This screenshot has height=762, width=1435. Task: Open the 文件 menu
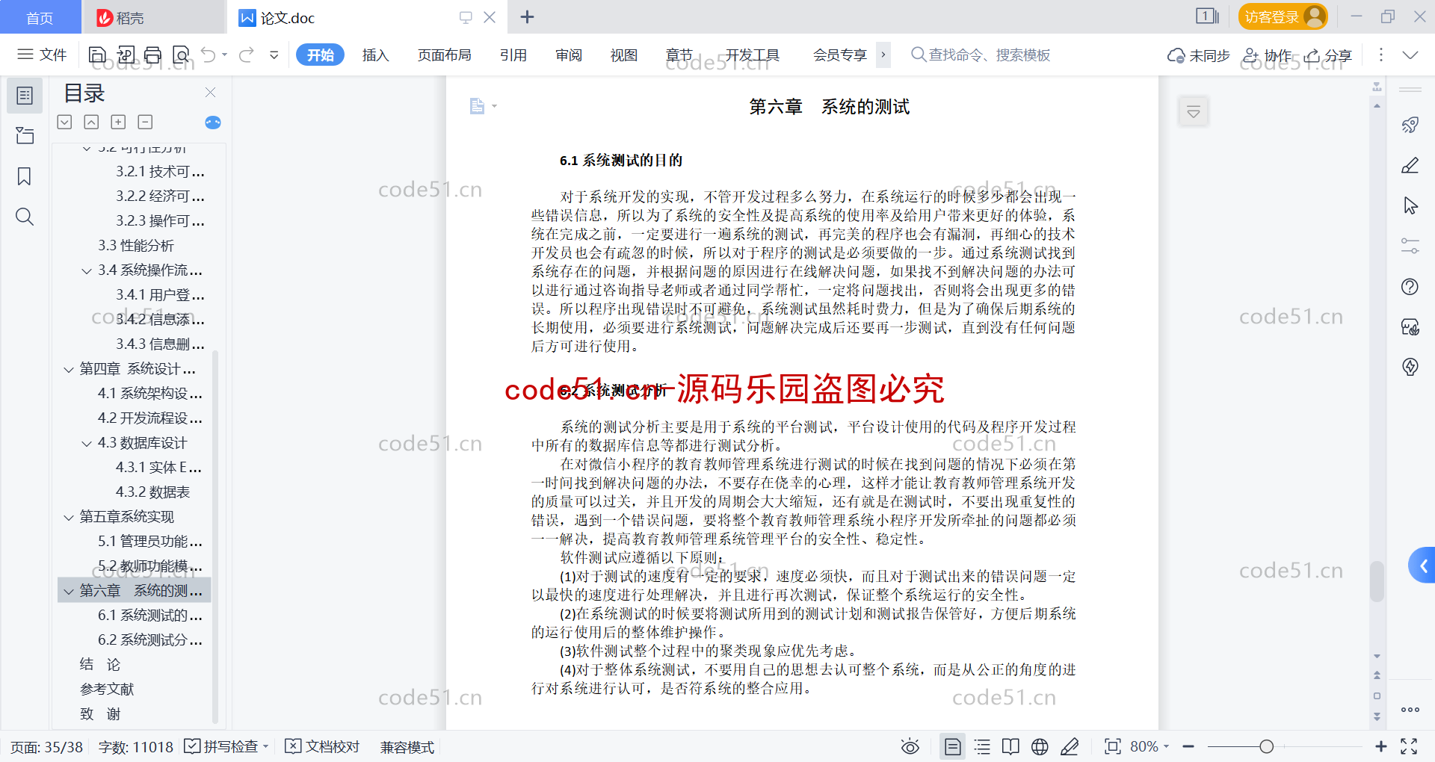coord(42,55)
